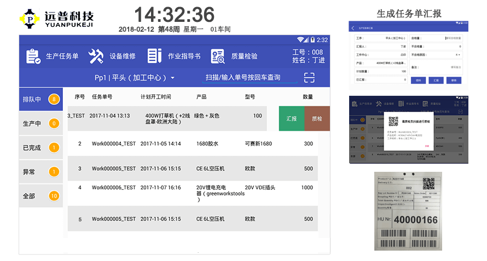Open the 生产任务单 clipboard icon

[x=33, y=56]
